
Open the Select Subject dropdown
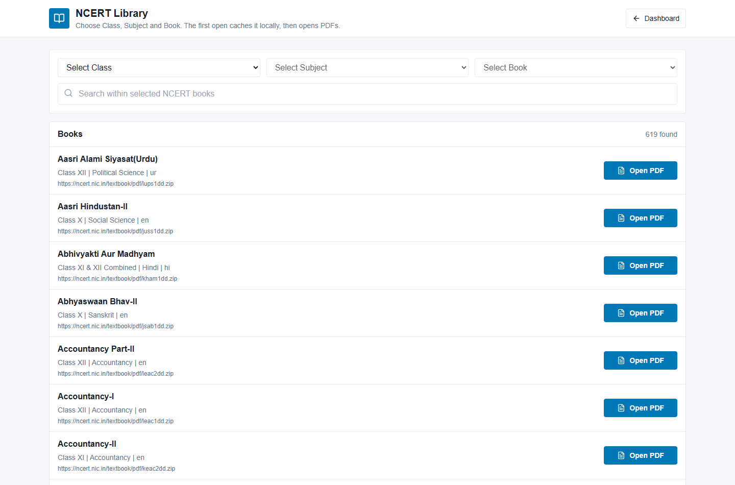click(x=367, y=67)
